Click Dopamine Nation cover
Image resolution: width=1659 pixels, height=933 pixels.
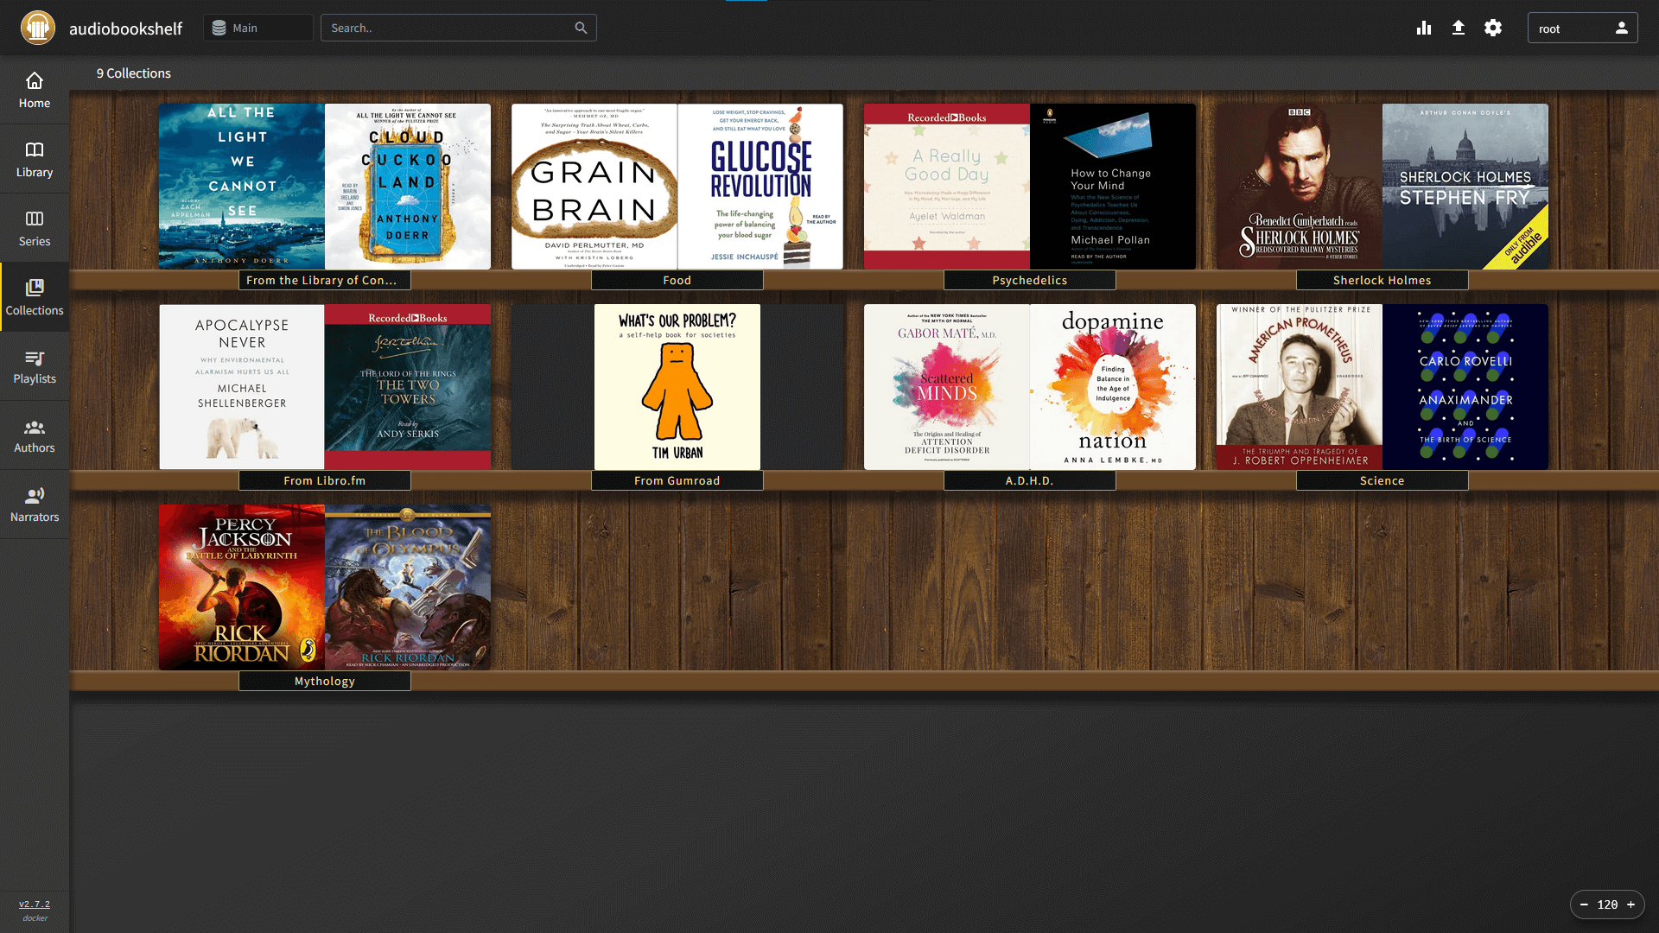[1113, 387]
